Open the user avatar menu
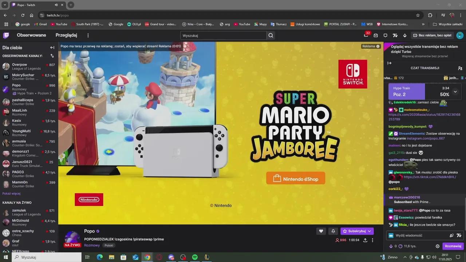This screenshot has height=262, width=466. [460, 35]
